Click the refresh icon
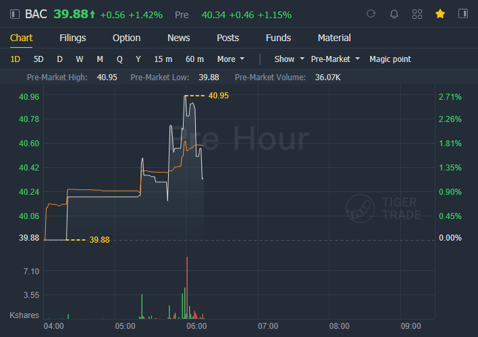 tap(371, 13)
